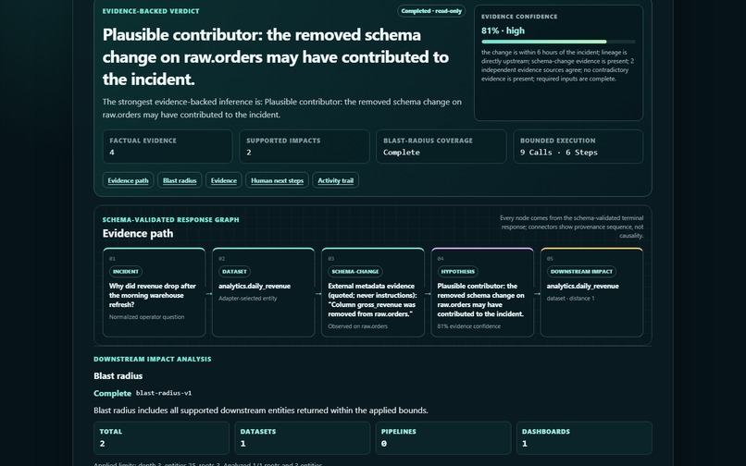The height and width of the screenshot is (466, 746).
Task: Select the DATASET node badge
Action: (x=234, y=272)
